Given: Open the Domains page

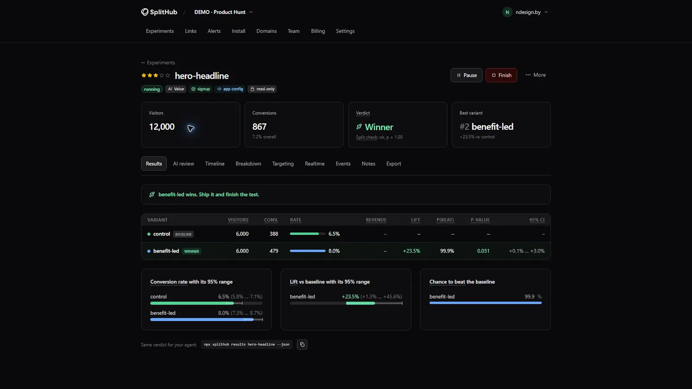Looking at the screenshot, I should pos(266,31).
